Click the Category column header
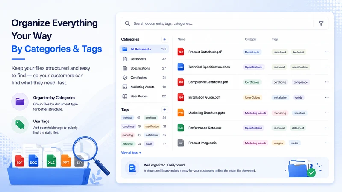This screenshot has height=192, width=342. 251,39
